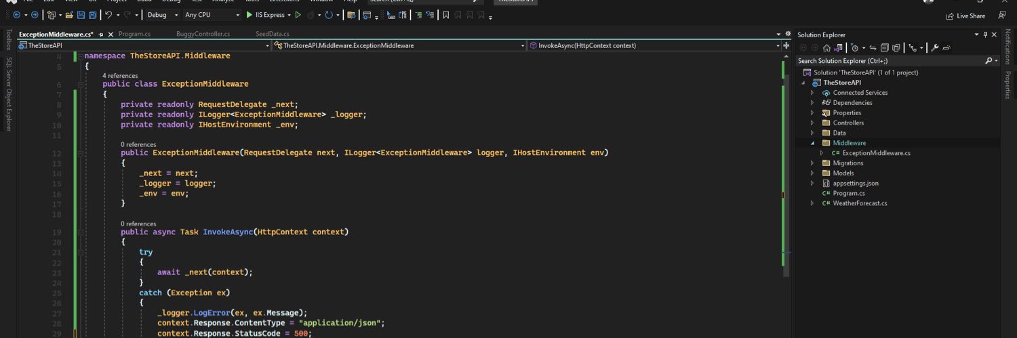Viewport: 1017px width, 338px height.
Task: Click the New Project toolbar icon
Action: pos(53,15)
